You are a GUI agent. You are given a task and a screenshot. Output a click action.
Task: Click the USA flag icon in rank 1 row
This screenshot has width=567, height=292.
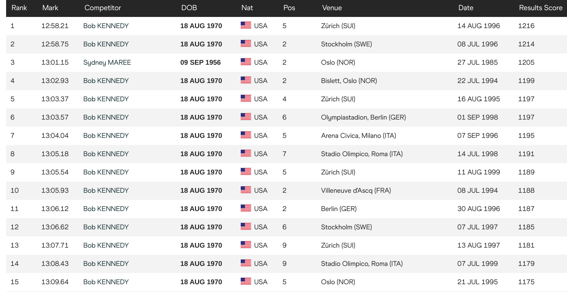(246, 25)
